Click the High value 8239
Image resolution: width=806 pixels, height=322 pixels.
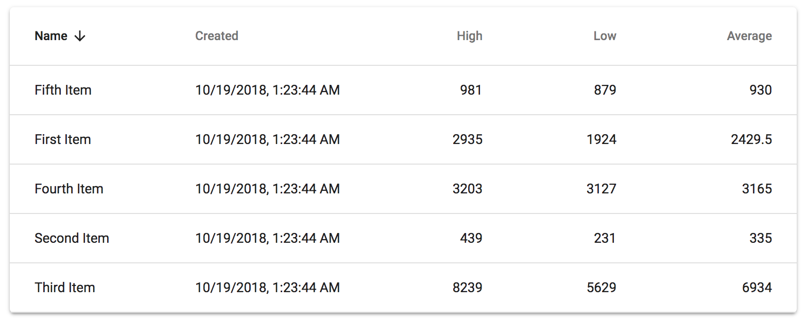pyautogui.click(x=467, y=288)
